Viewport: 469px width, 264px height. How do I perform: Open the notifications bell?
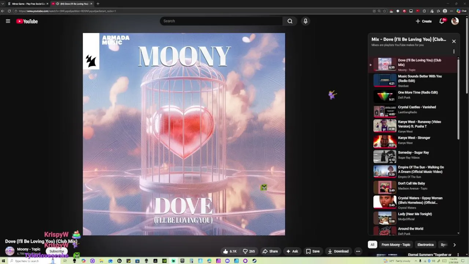pos(442,21)
